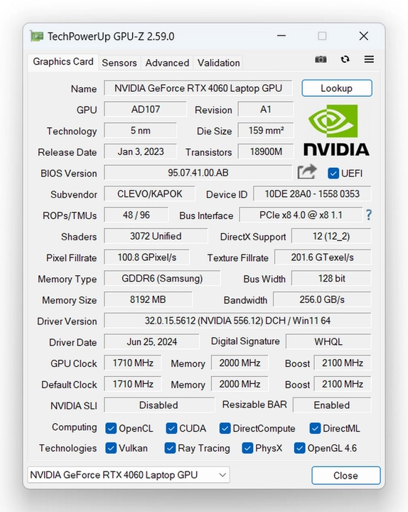
Task: Open the Validation tab
Action: [218, 63]
